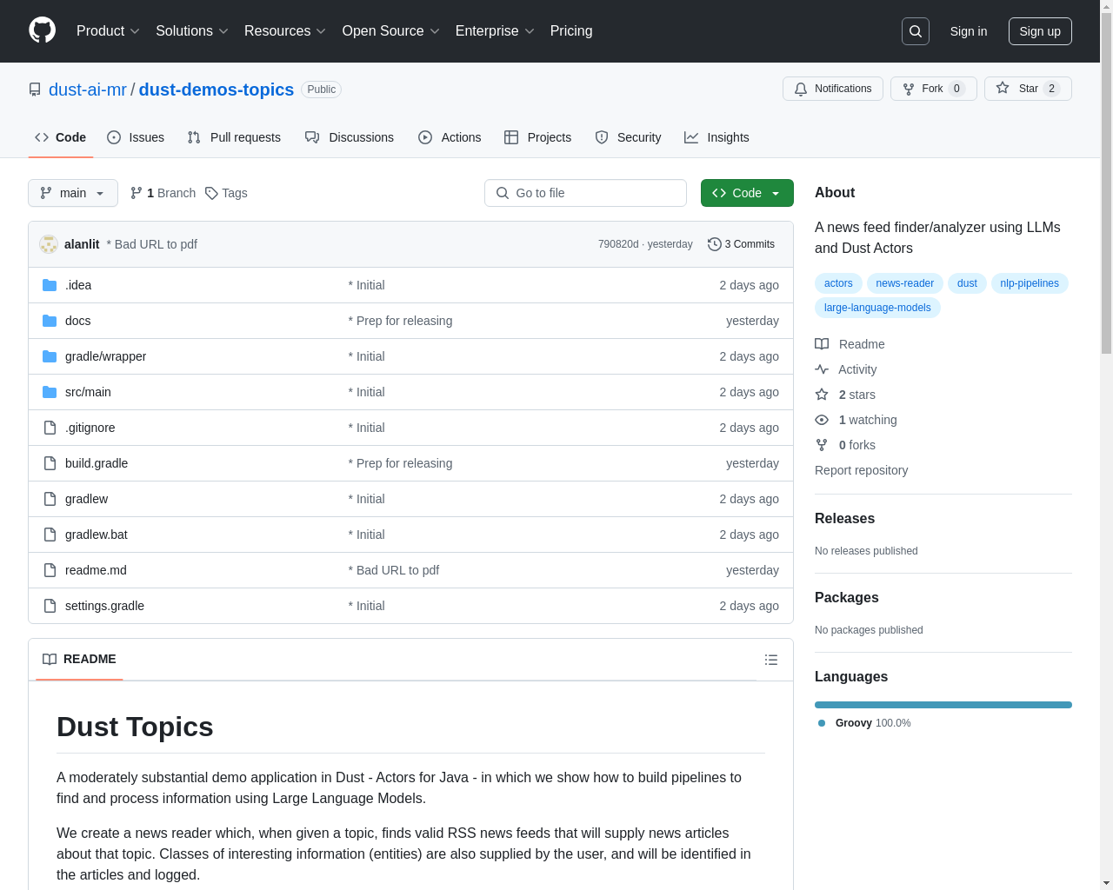Click the large-language-models topic tag
The width and height of the screenshot is (1113, 890).
[x=877, y=308]
